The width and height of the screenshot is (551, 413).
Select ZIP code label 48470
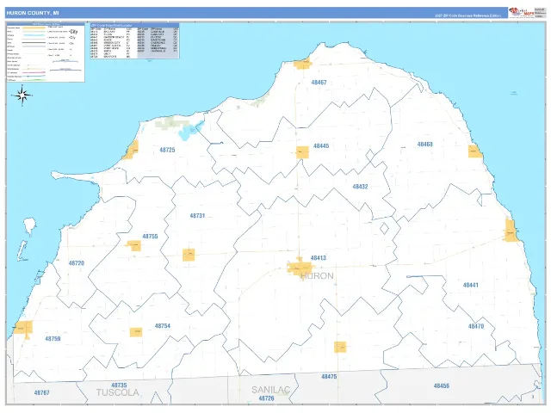point(476,326)
